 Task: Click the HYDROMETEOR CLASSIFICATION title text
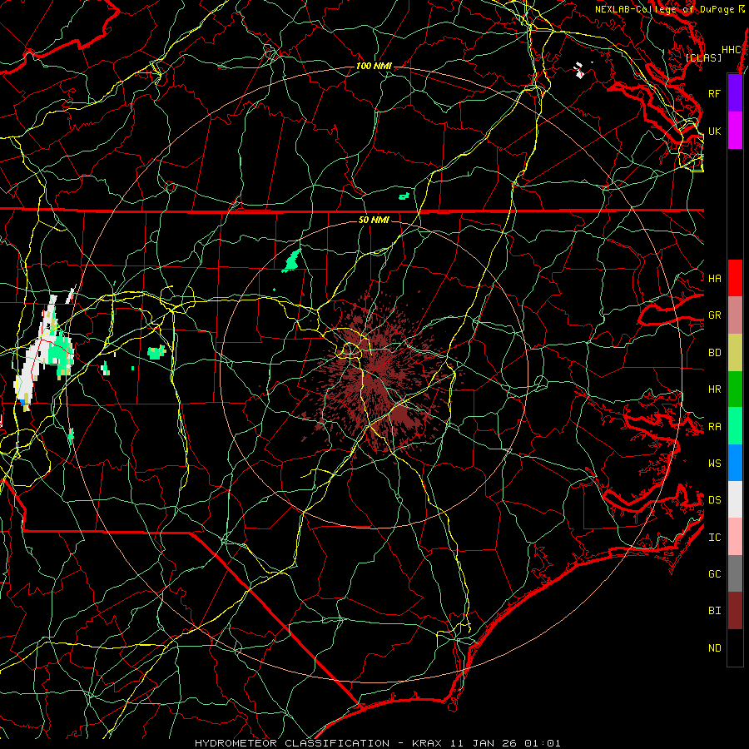[292, 743]
